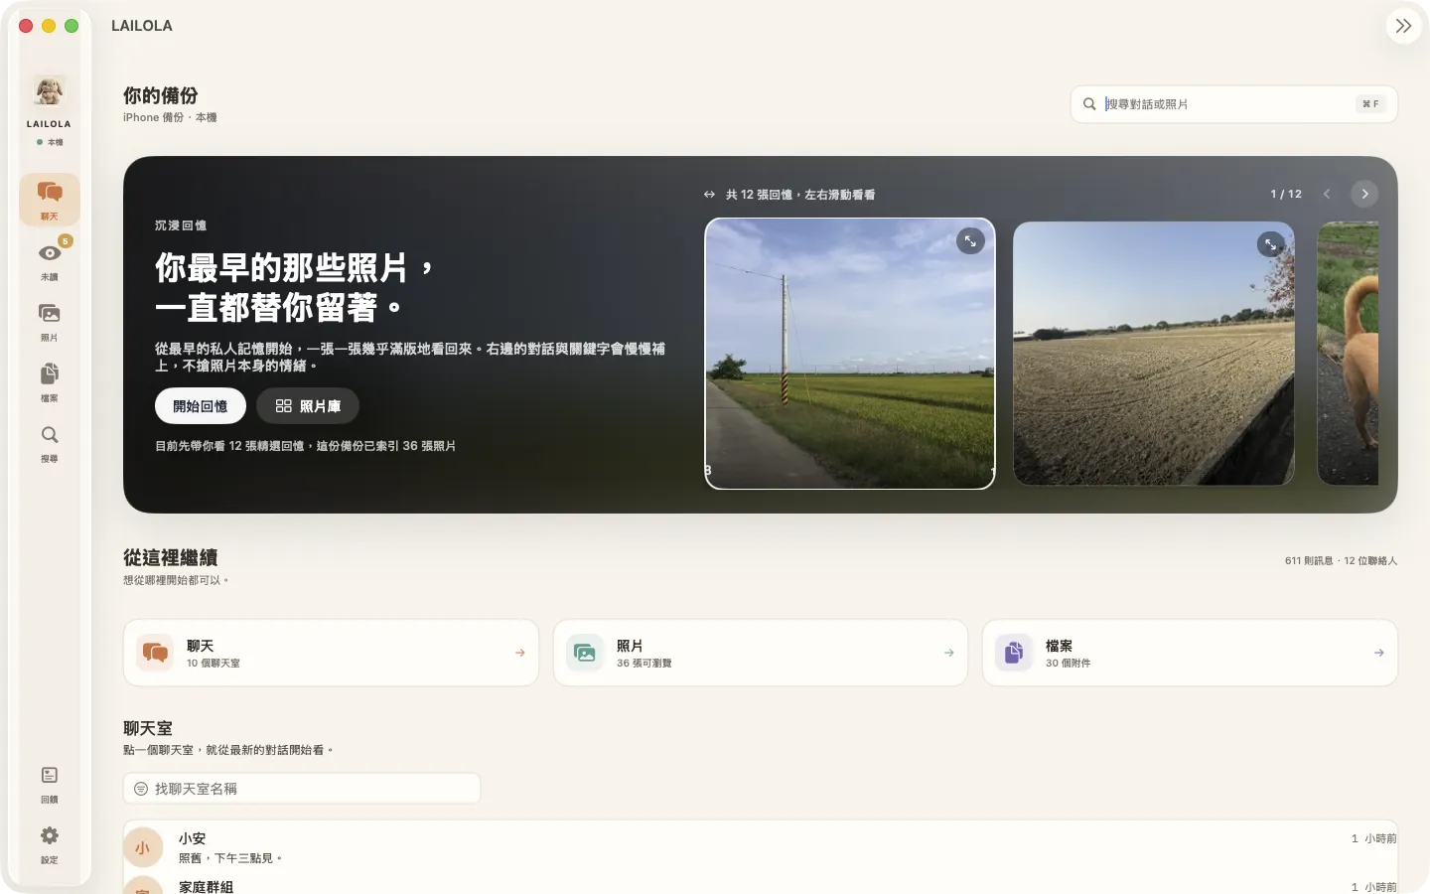Expand the second plowed field photo
The width and height of the screenshot is (1430, 894).
pos(1270,243)
